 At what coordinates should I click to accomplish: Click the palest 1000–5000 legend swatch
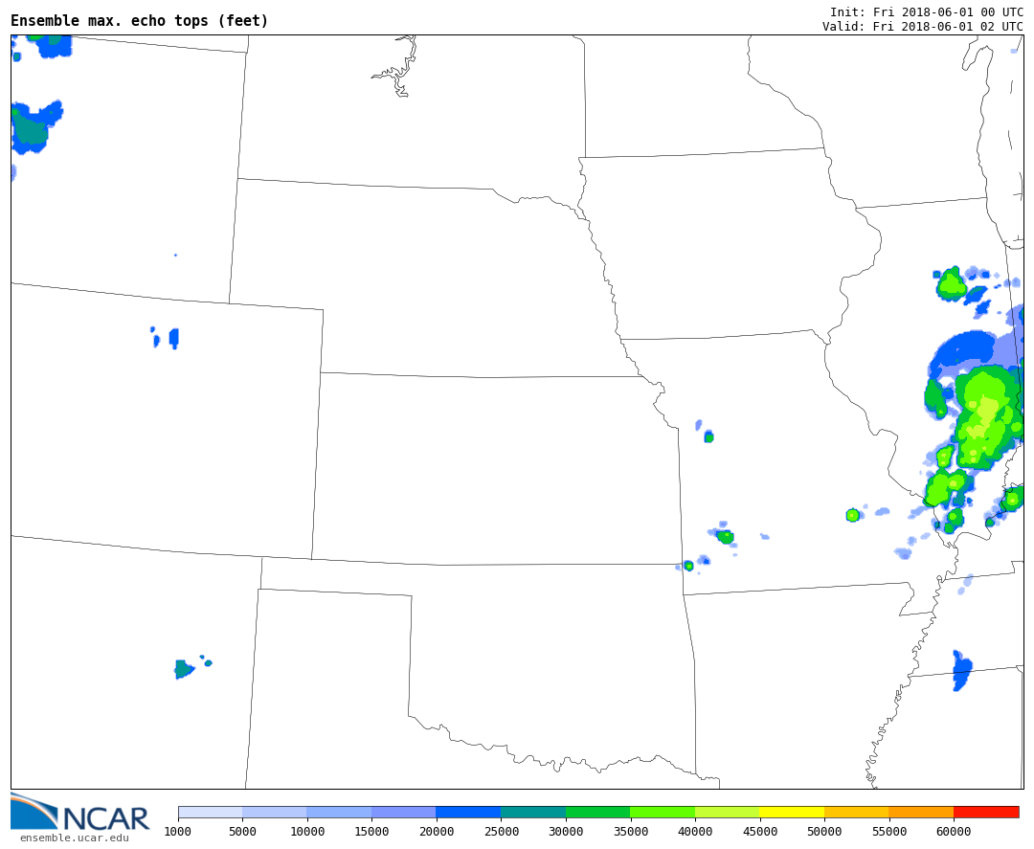click(210, 812)
